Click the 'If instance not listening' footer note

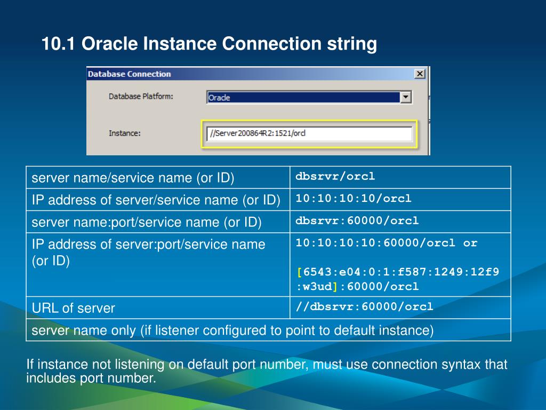tap(267, 371)
